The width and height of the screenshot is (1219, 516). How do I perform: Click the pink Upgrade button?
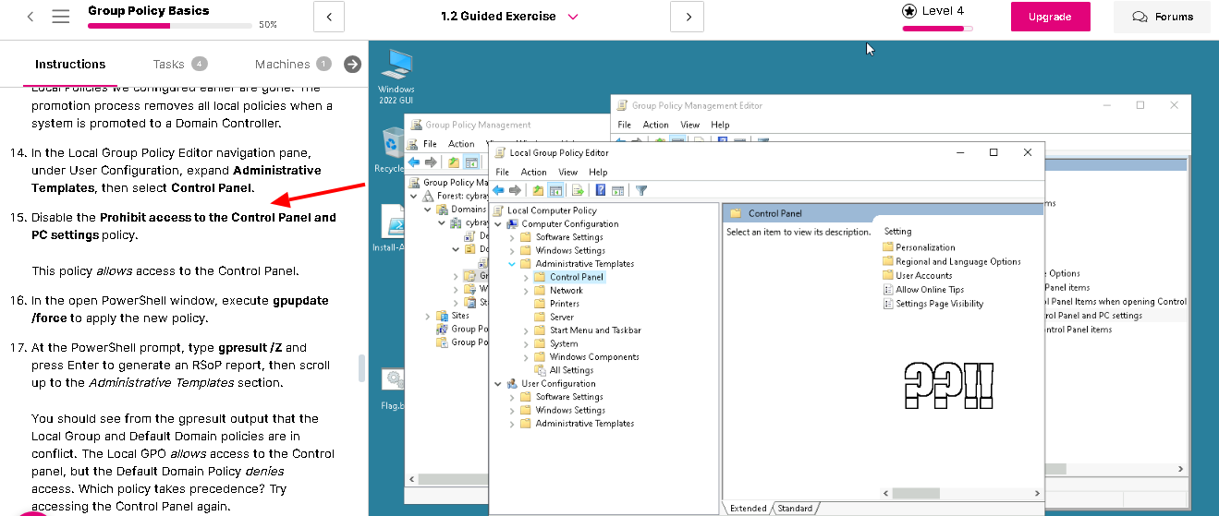coord(1050,17)
